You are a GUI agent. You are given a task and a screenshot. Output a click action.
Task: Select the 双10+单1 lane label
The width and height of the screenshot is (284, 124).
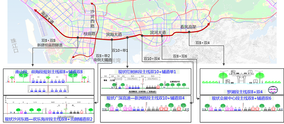120,50
